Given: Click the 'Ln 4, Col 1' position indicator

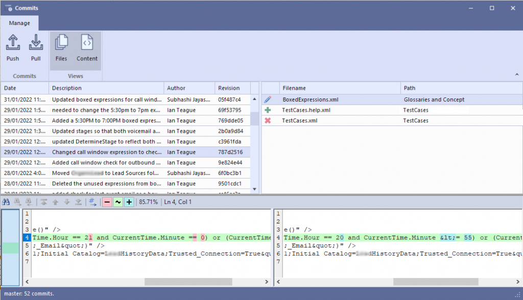Looking at the screenshot, I should point(178,202).
